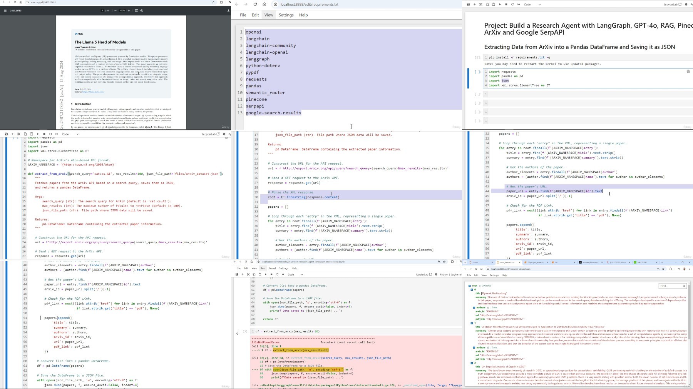The image size is (693, 389).
Task: Open the Code cell type dropdown in the Research Agent project notebook
Action: point(532,4)
